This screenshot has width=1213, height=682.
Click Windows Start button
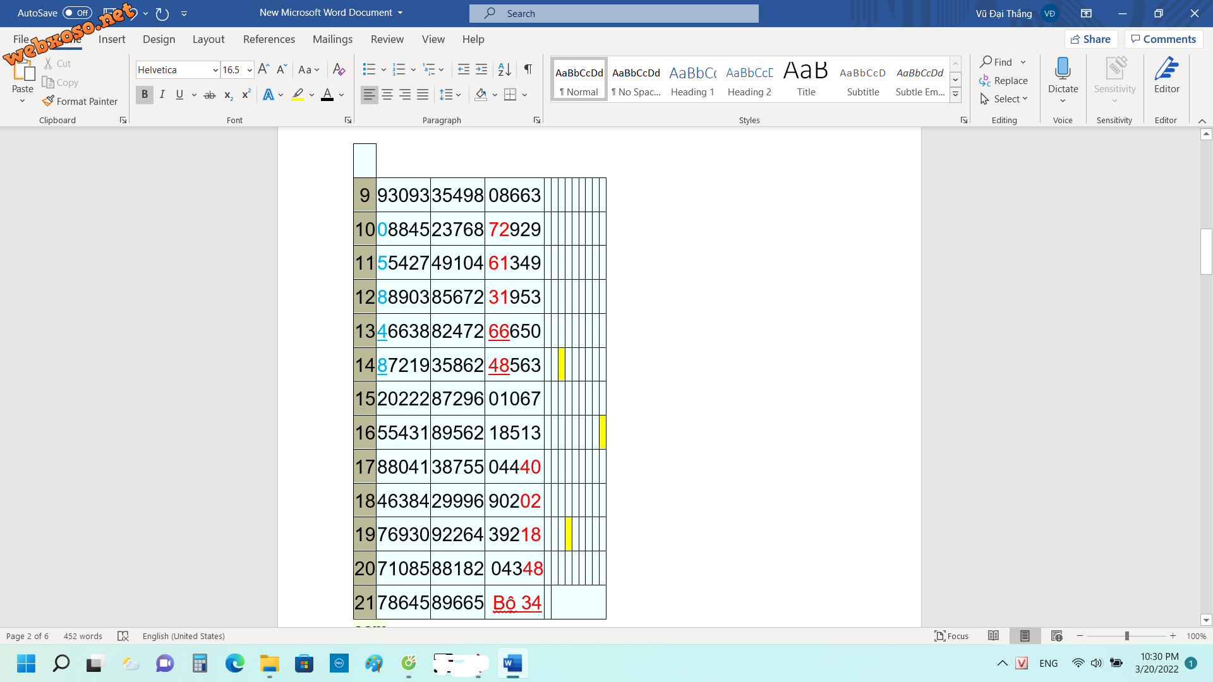[x=26, y=663]
